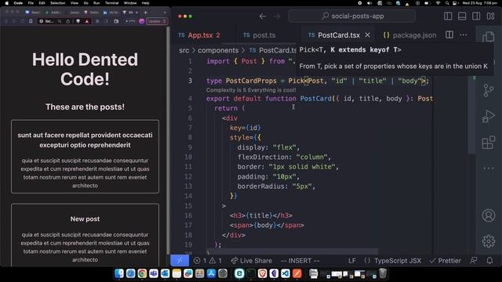Click the Brave Shields lion icon
The width and height of the screenshot is (502, 282).
coord(78,21)
